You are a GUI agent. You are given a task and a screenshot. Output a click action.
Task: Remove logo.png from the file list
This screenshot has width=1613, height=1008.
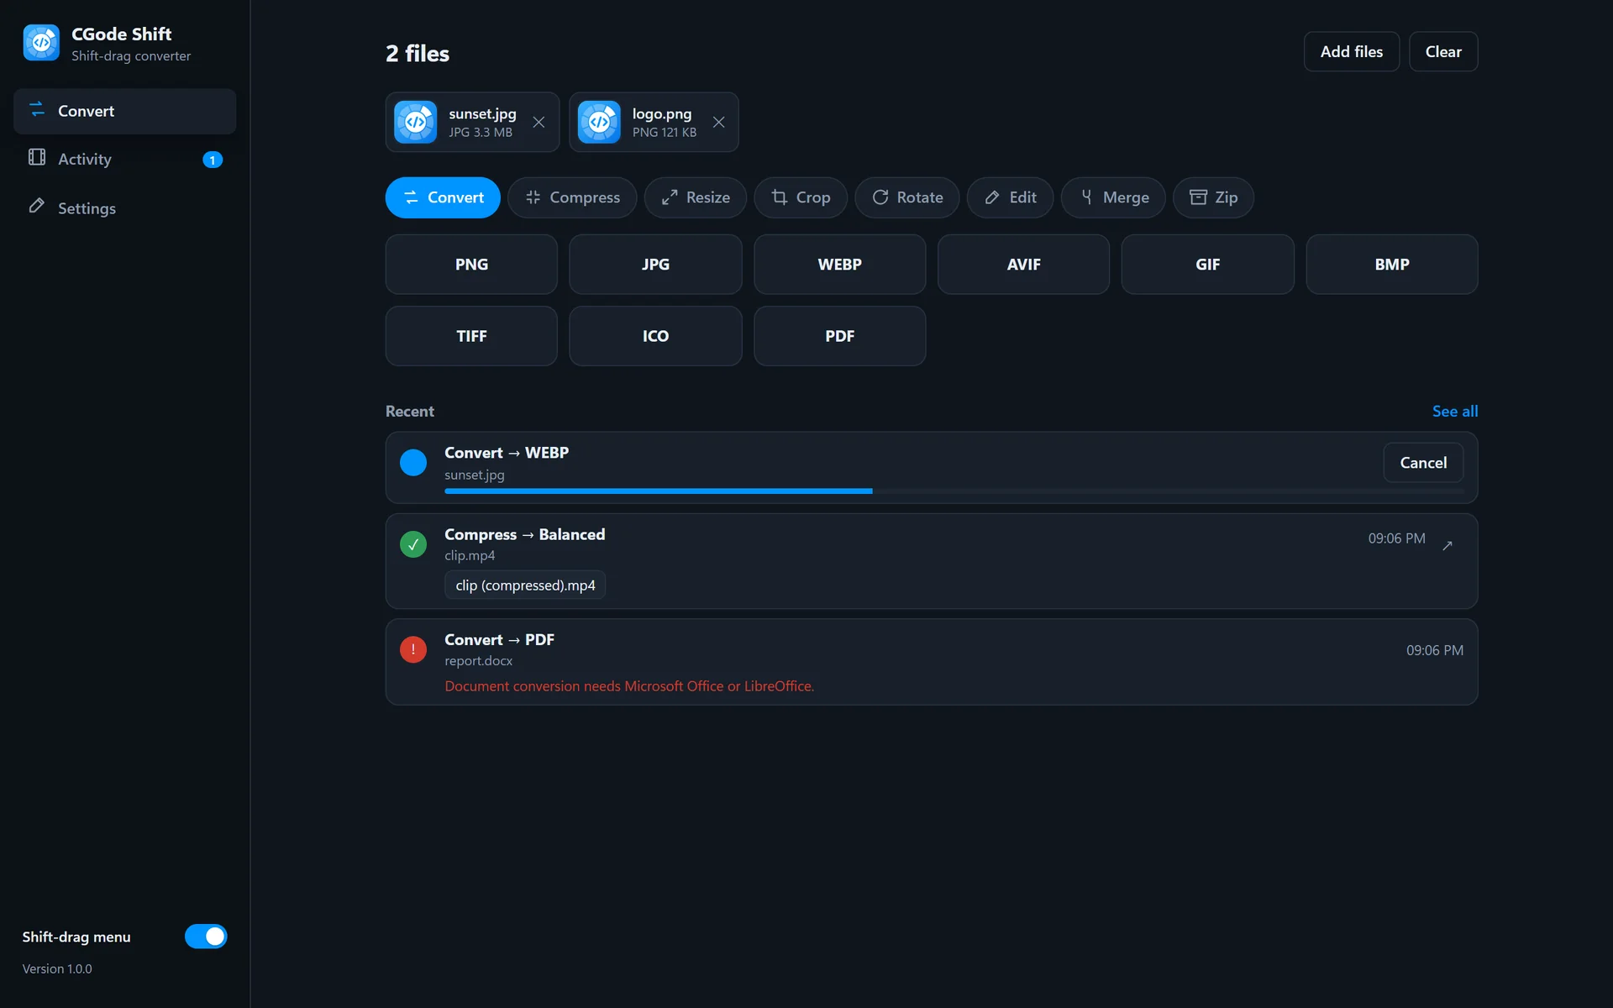pos(718,123)
